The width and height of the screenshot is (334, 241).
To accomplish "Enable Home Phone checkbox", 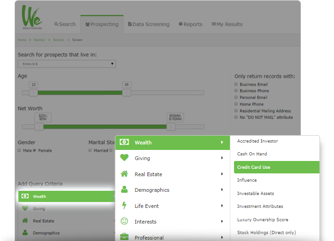I will click(x=236, y=104).
